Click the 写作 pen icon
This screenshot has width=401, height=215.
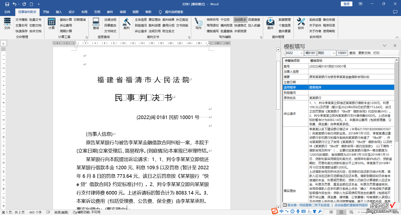point(198,23)
